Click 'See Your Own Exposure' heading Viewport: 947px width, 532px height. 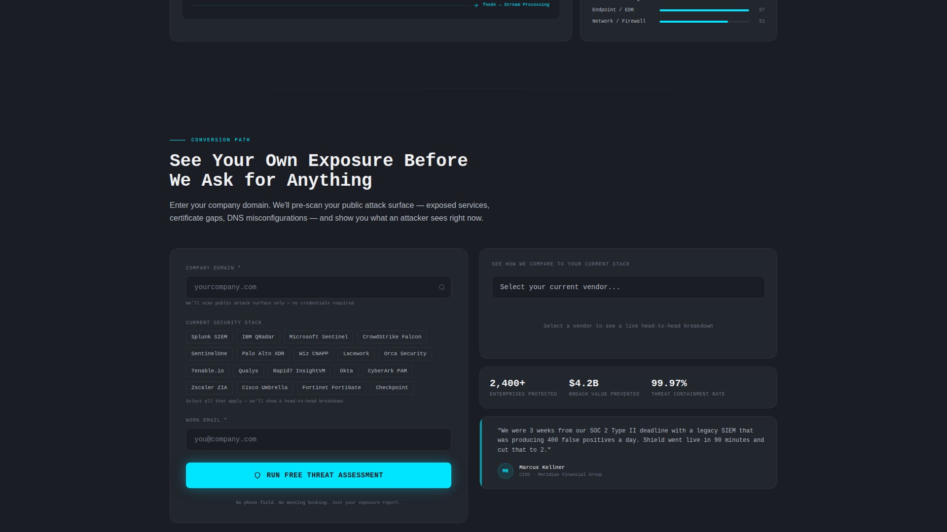tap(319, 170)
